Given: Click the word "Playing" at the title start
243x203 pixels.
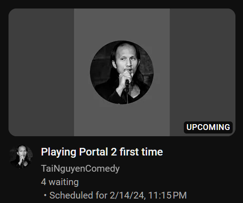Looking at the screenshot, I should (59, 152).
